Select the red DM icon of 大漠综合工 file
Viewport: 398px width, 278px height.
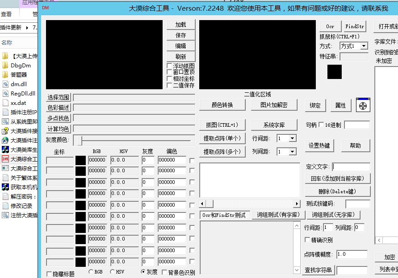click(5, 159)
